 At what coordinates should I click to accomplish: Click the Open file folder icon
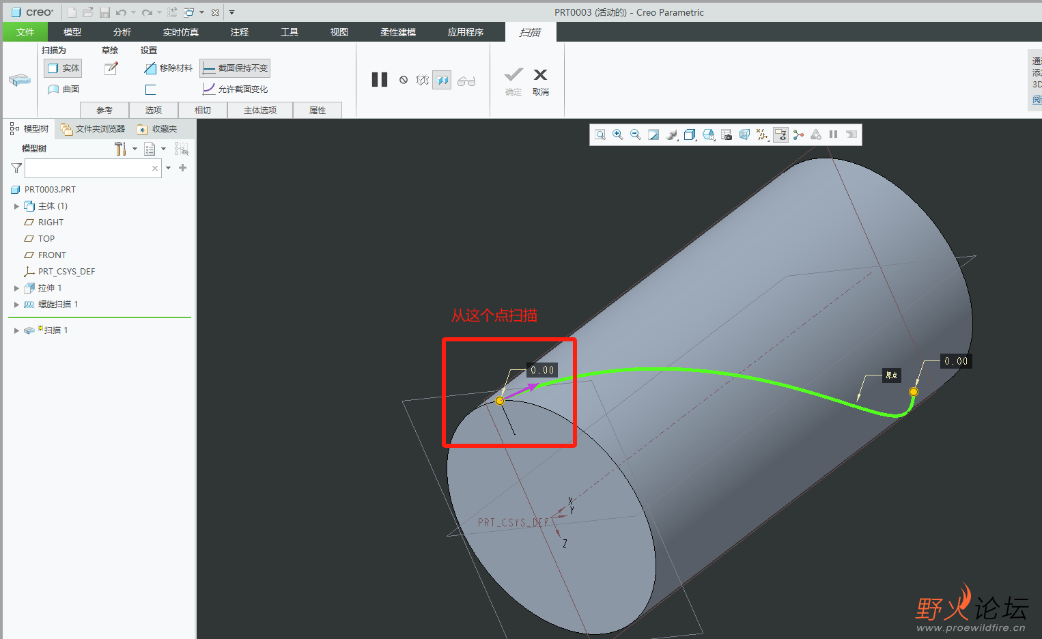(x=88, y=12)
